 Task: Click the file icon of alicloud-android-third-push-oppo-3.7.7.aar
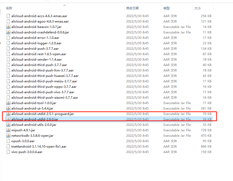tap(8, 86)
